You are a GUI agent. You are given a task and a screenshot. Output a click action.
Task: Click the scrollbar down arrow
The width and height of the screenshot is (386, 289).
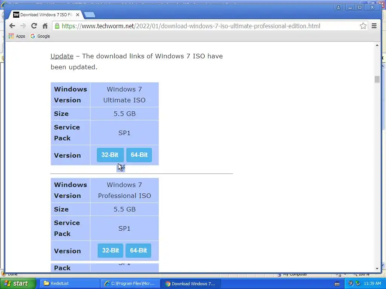point(377,269)
